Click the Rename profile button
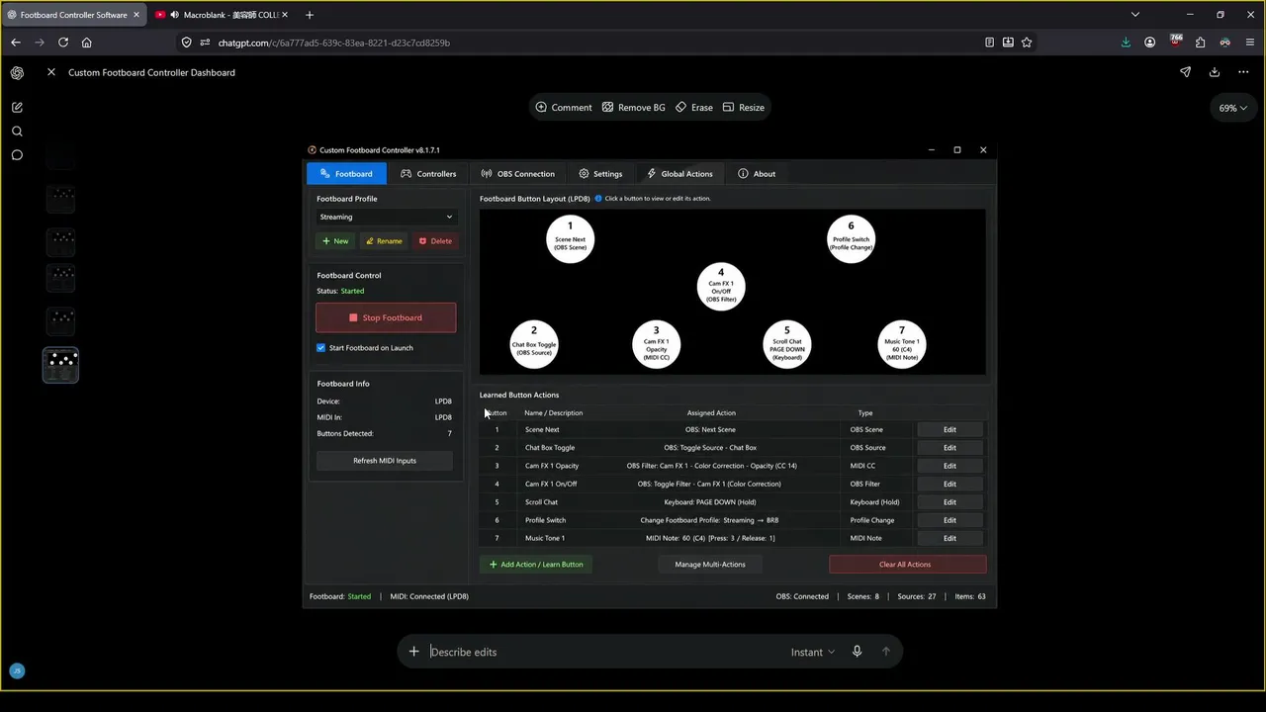The width and height of the screenshot is (1266, 712). tap(384, 241)
